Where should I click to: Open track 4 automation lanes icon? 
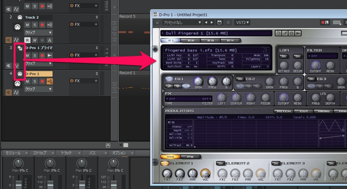click(16, 92)
